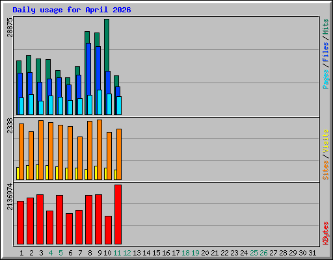
Task: Select day 17 on the x-axis
Action: point(176,253)
